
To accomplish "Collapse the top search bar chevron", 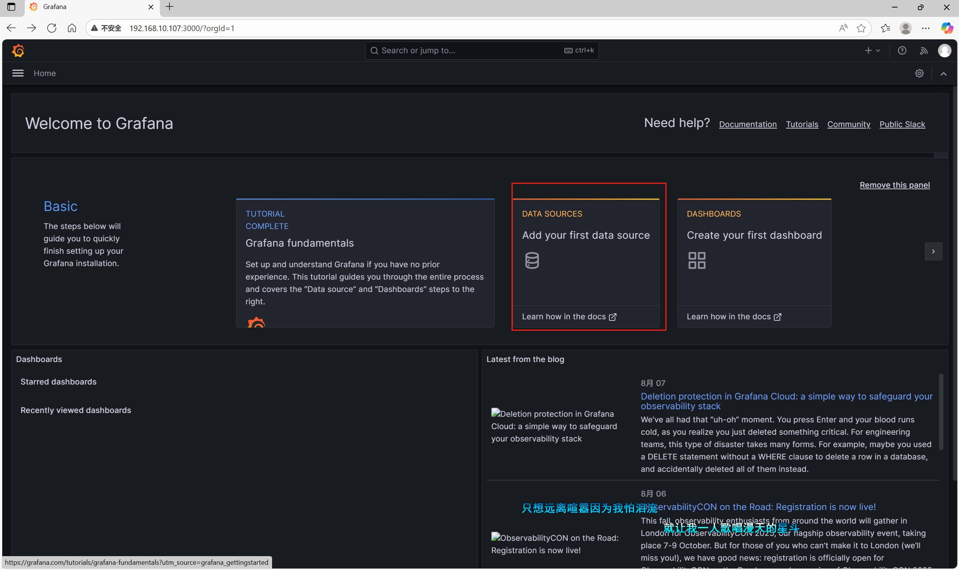I will pyautogui.click(x=943, y=73).
